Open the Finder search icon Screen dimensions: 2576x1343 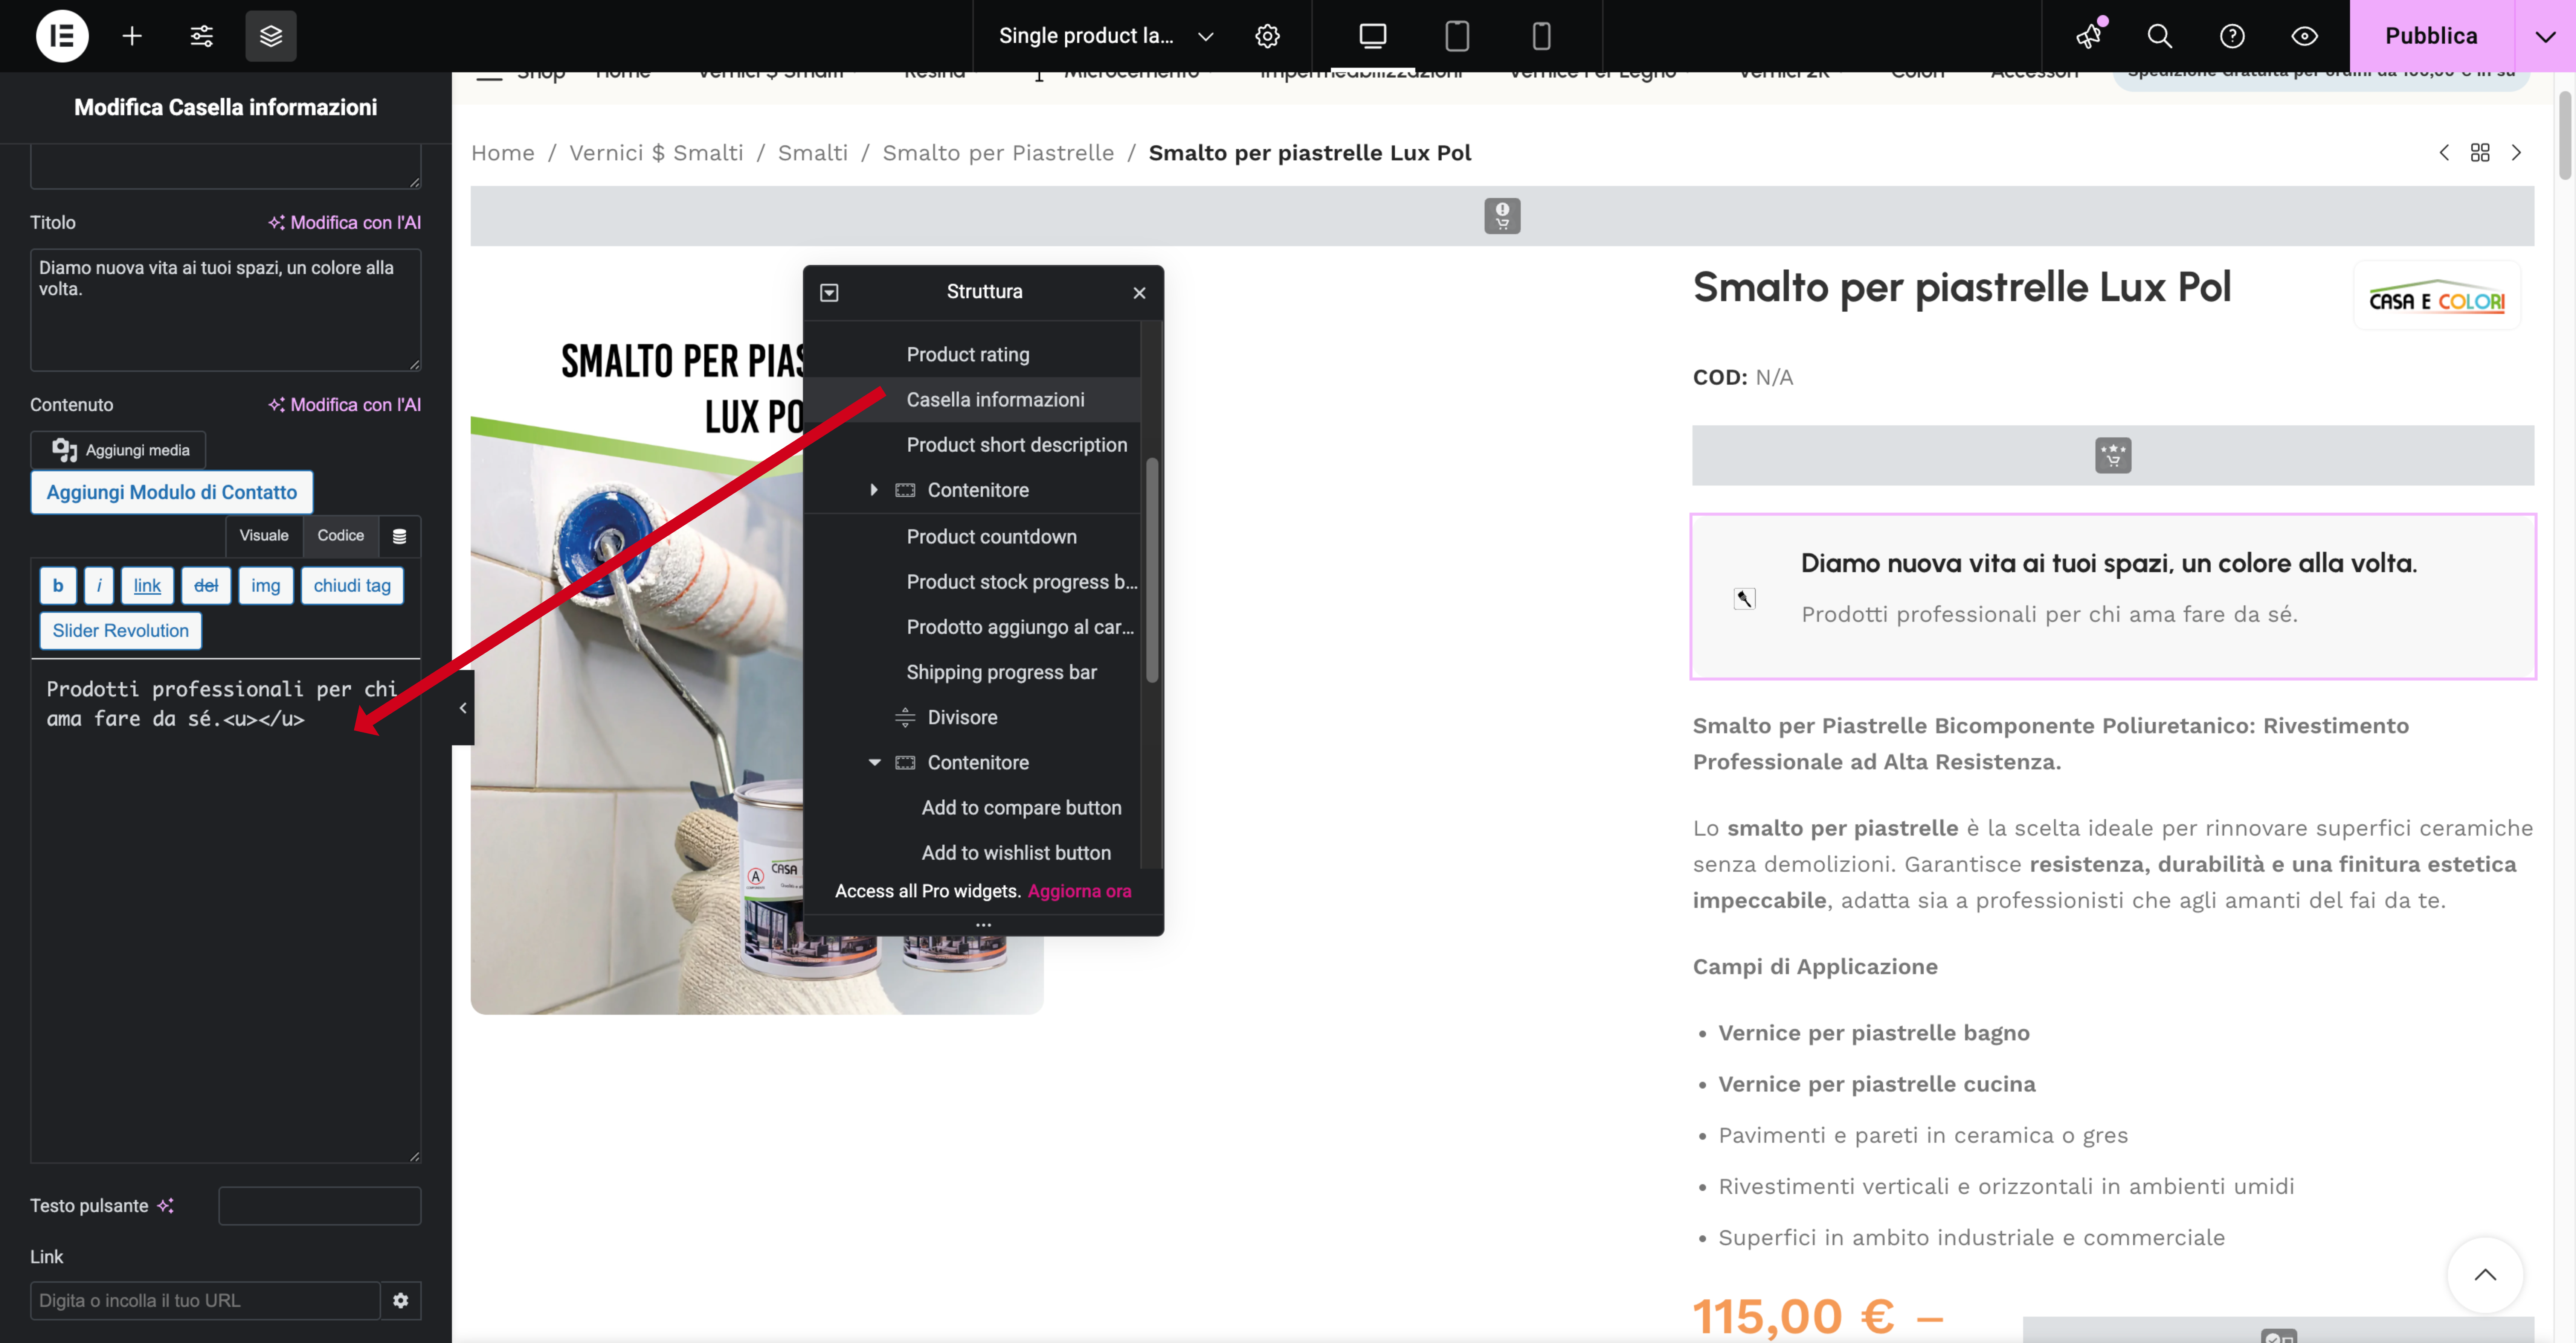[2160, 36]
